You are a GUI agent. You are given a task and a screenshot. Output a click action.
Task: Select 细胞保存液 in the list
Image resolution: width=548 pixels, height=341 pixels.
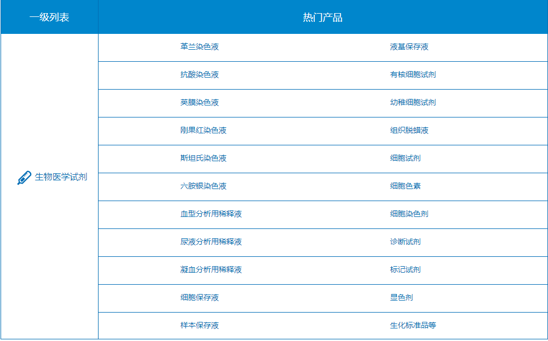[199, 298]
